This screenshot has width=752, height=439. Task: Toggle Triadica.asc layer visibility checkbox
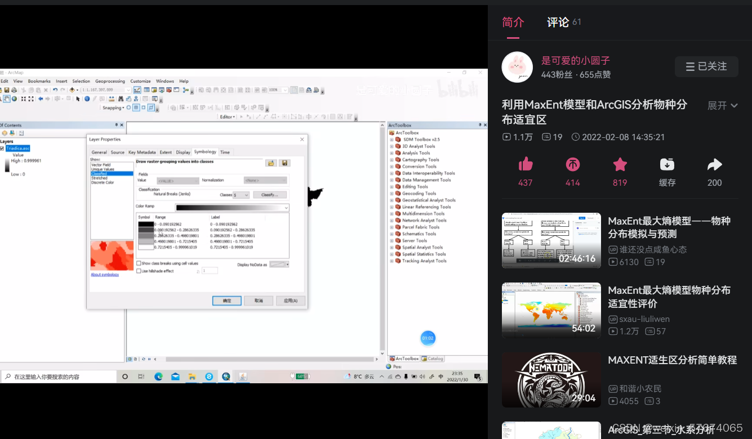[2, 149]
